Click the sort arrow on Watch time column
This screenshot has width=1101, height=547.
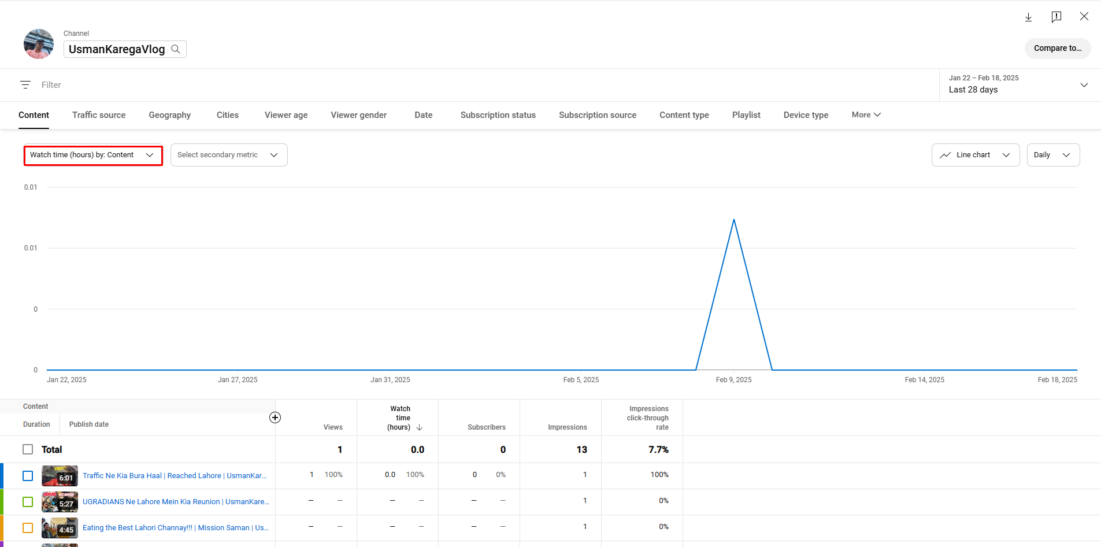click(x=418, y=427)
